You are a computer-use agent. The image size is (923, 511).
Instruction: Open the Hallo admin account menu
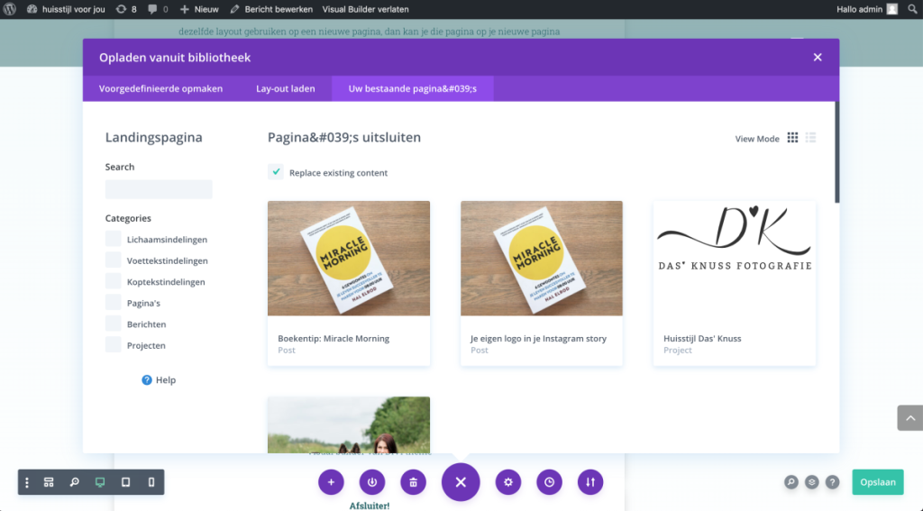866,9
